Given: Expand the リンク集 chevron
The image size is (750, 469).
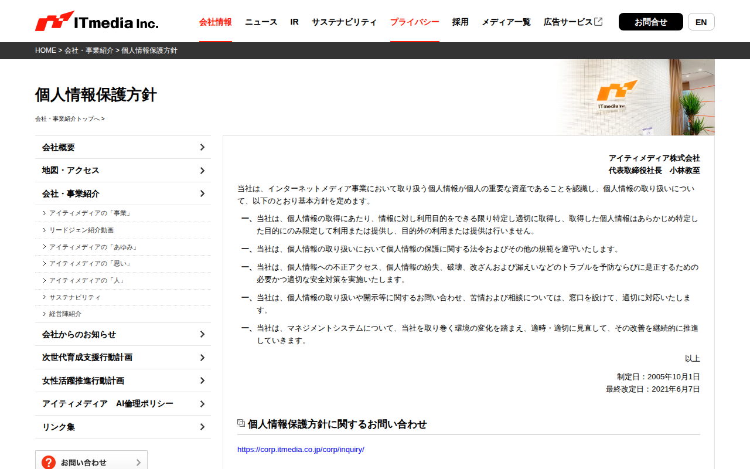Looking at the screenshot, I should click(x=202, y=427).
